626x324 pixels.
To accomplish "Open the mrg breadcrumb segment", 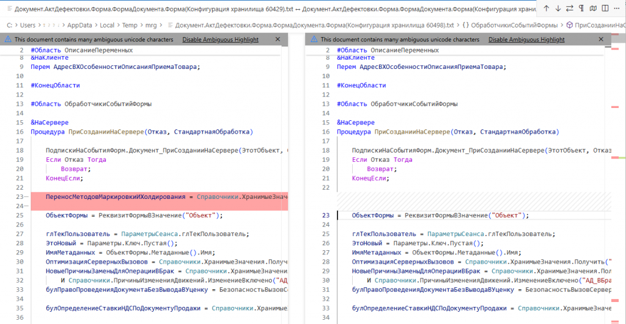I will tap(151, 25).
